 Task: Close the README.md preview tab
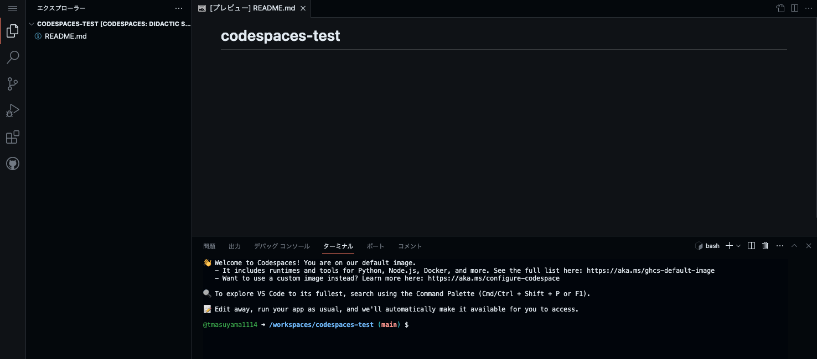click(x=303, y=8)
